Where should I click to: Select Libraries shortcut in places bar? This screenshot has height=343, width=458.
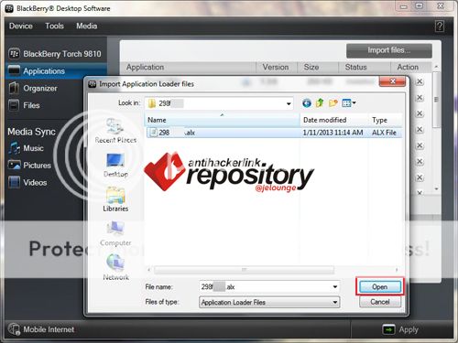(x=115, y=199)
